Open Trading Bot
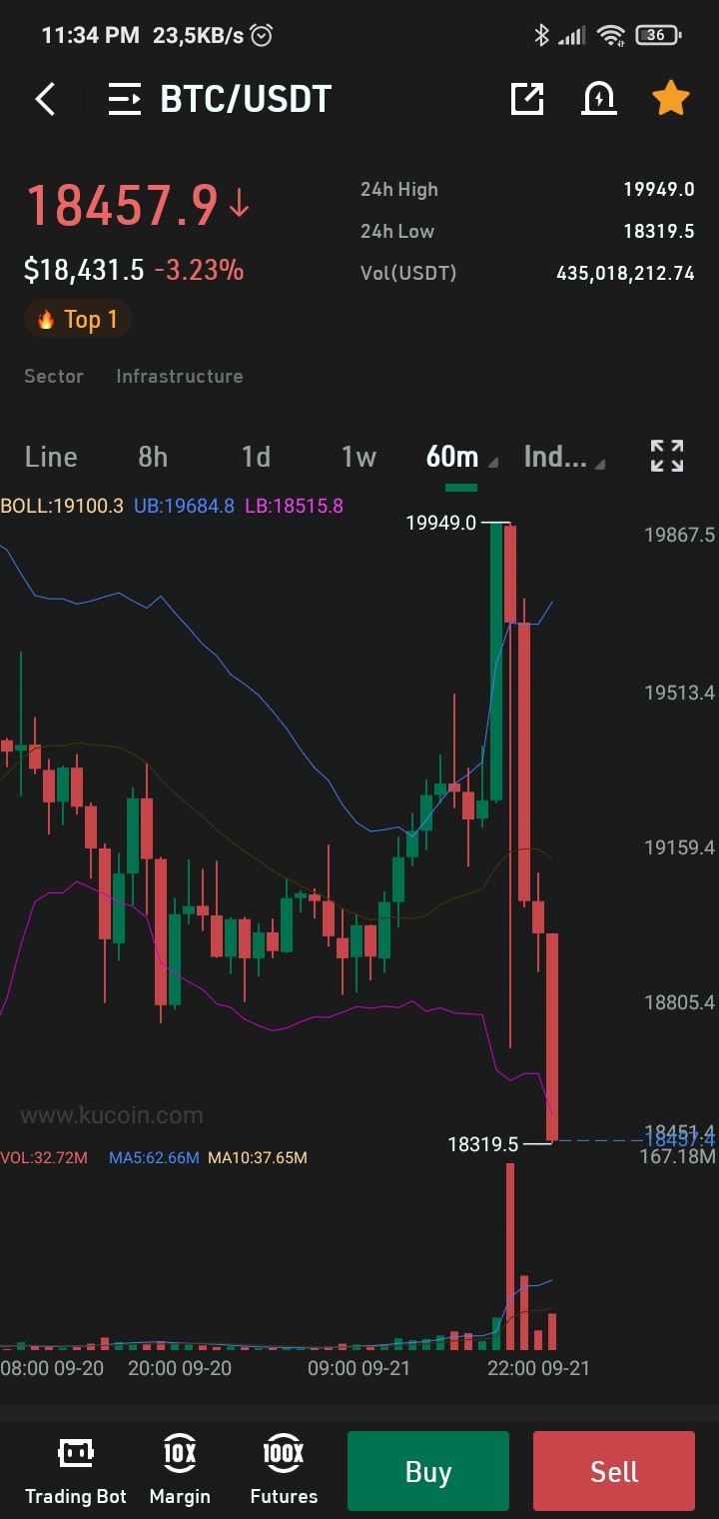Screen dimensions: 719x1519 click(76, 1471)
